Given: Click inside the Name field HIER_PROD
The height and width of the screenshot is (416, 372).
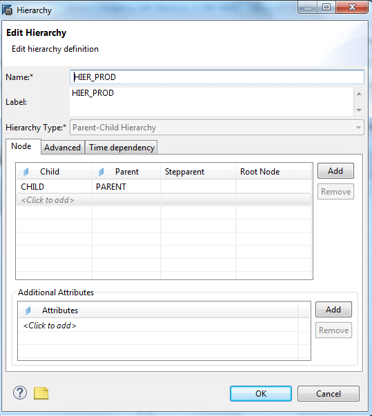Looking at the screenshot, I should [217, 77].
